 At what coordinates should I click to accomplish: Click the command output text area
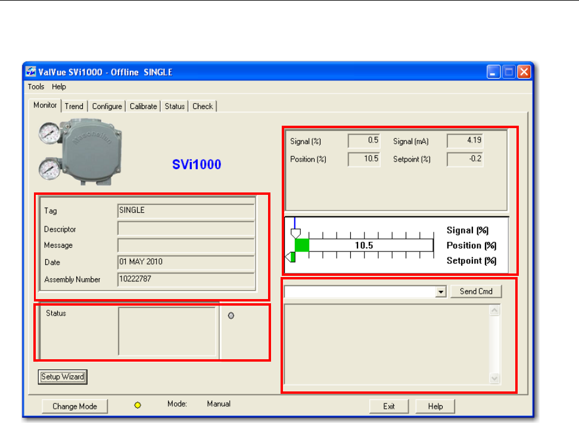(x=387, y=344)
